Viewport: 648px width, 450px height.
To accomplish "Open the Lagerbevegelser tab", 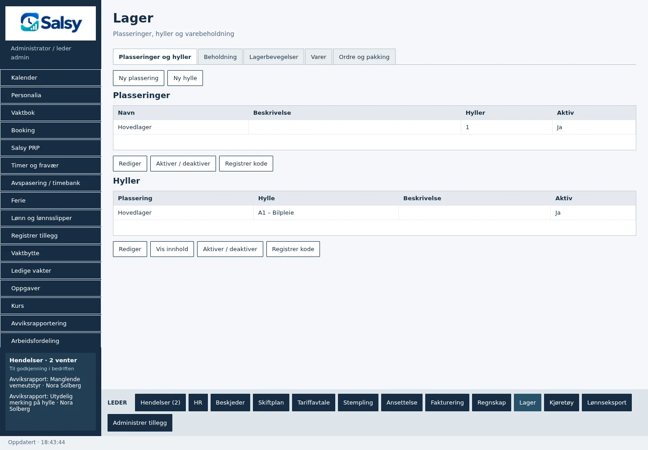I will click(274, 57).
